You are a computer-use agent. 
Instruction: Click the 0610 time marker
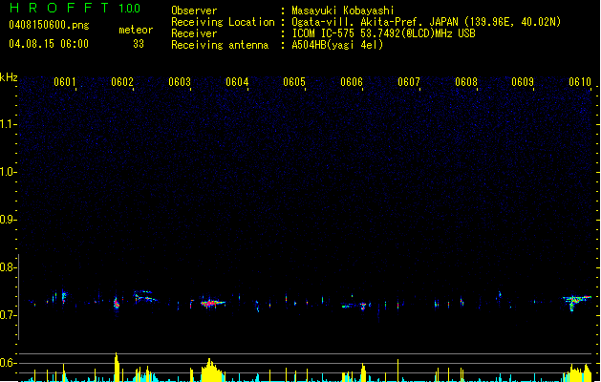coord(580,82)
